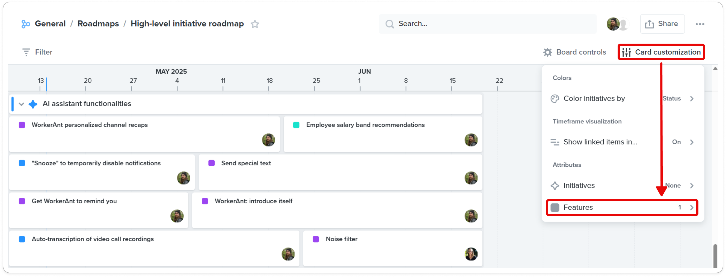Click the Share upload icon
The width and height of the screenshot is (726, 277).
(x=649, y=24)
